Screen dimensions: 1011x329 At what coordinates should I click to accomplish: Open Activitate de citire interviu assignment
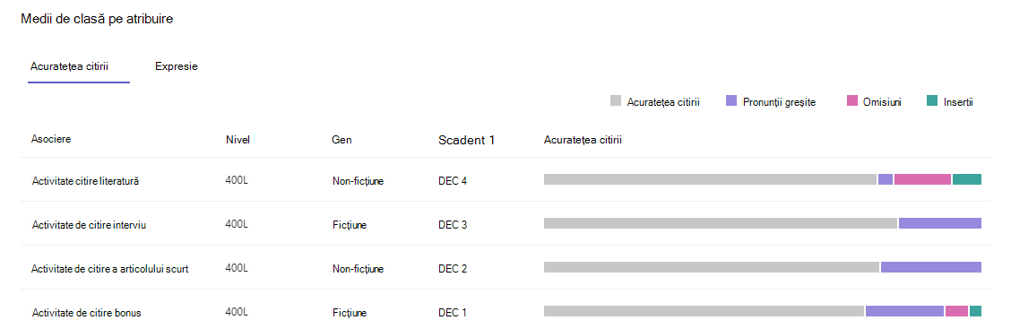91,225
